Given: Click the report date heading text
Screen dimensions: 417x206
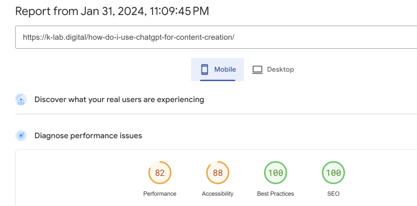Looking at the screenshot, I should pyautogui.click(x=112, y=11).
